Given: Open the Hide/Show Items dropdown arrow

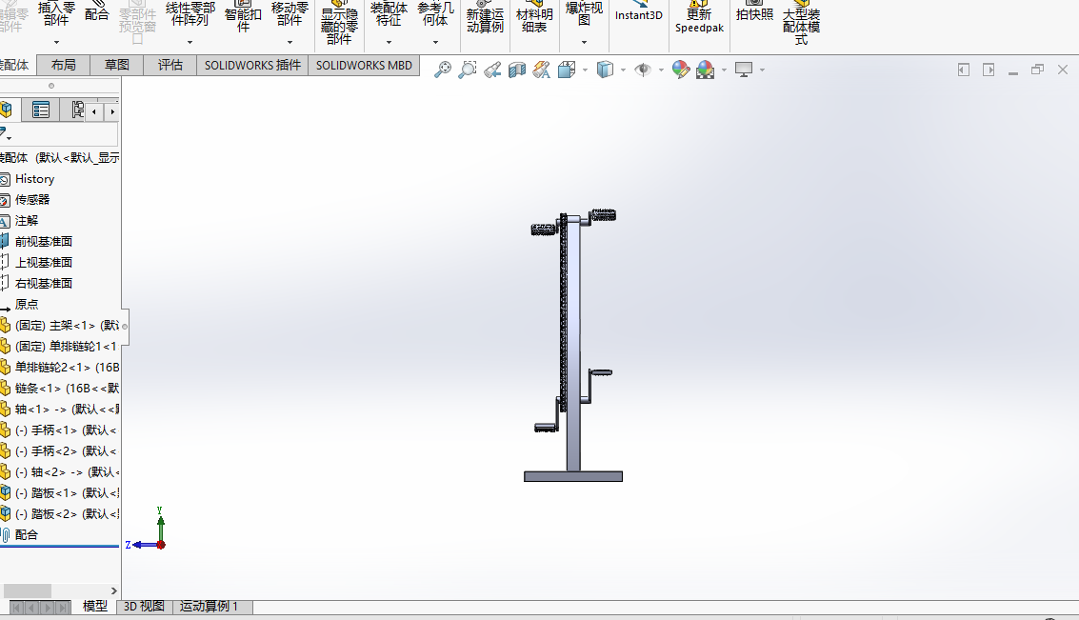Looking at the screenshot, I should [x=661, y=70].
